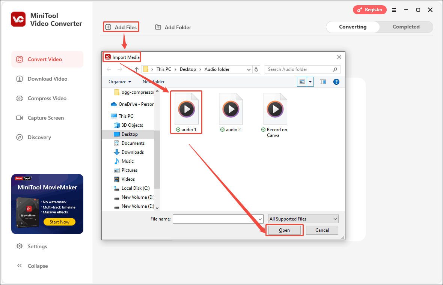This screenshot has width=443, height=285.
Task: Open the hamburger menu icon
Action: pos(394,10)
